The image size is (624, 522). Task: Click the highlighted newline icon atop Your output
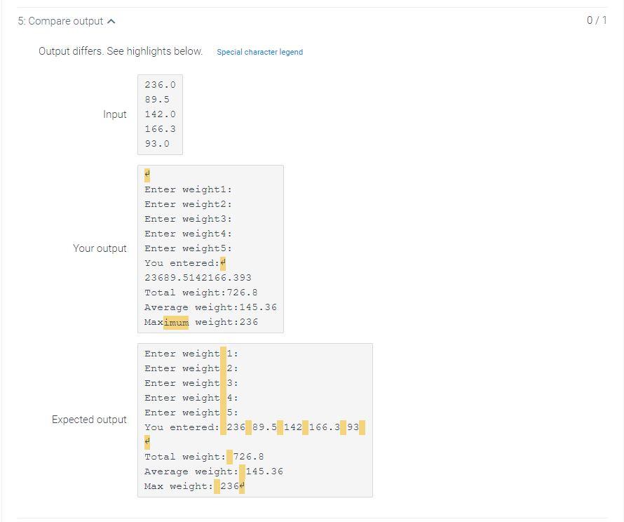click(x=147, y=175)
